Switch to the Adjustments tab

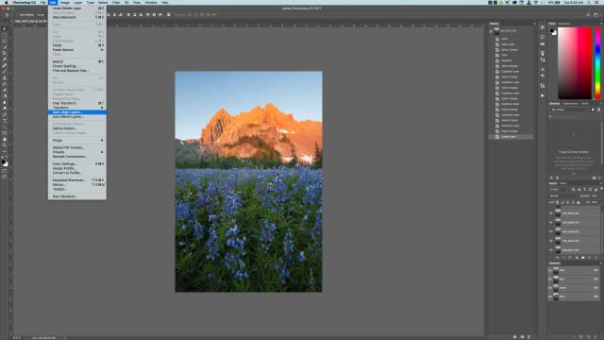(x=570, y=103)
